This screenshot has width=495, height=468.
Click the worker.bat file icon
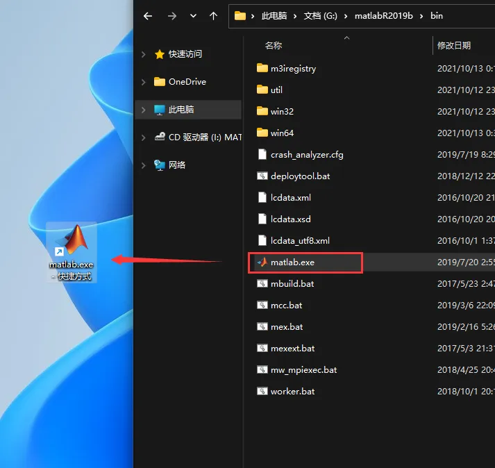[262, 391]
